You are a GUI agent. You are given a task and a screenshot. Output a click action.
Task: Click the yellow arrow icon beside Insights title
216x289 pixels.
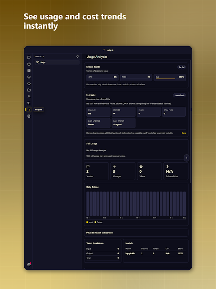[104, 50]
